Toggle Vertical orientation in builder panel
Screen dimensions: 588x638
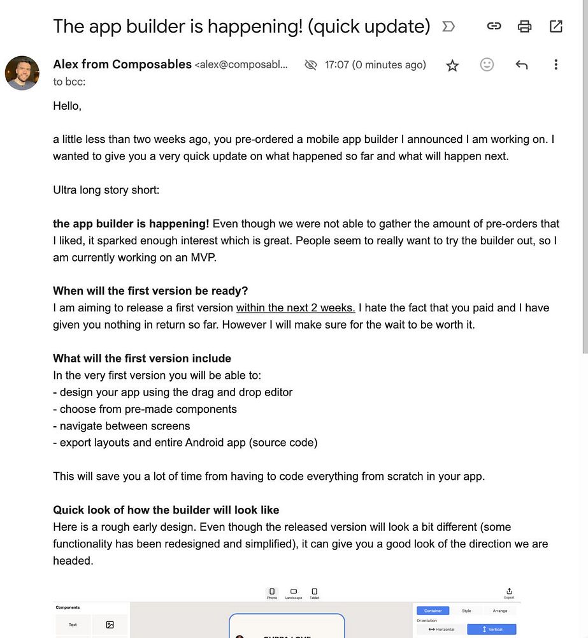pyautogui.click(x=492, y=629)
